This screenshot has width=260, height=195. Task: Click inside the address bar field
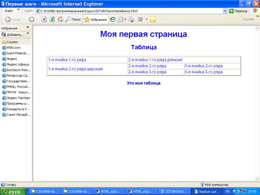(x=129, y=11)
